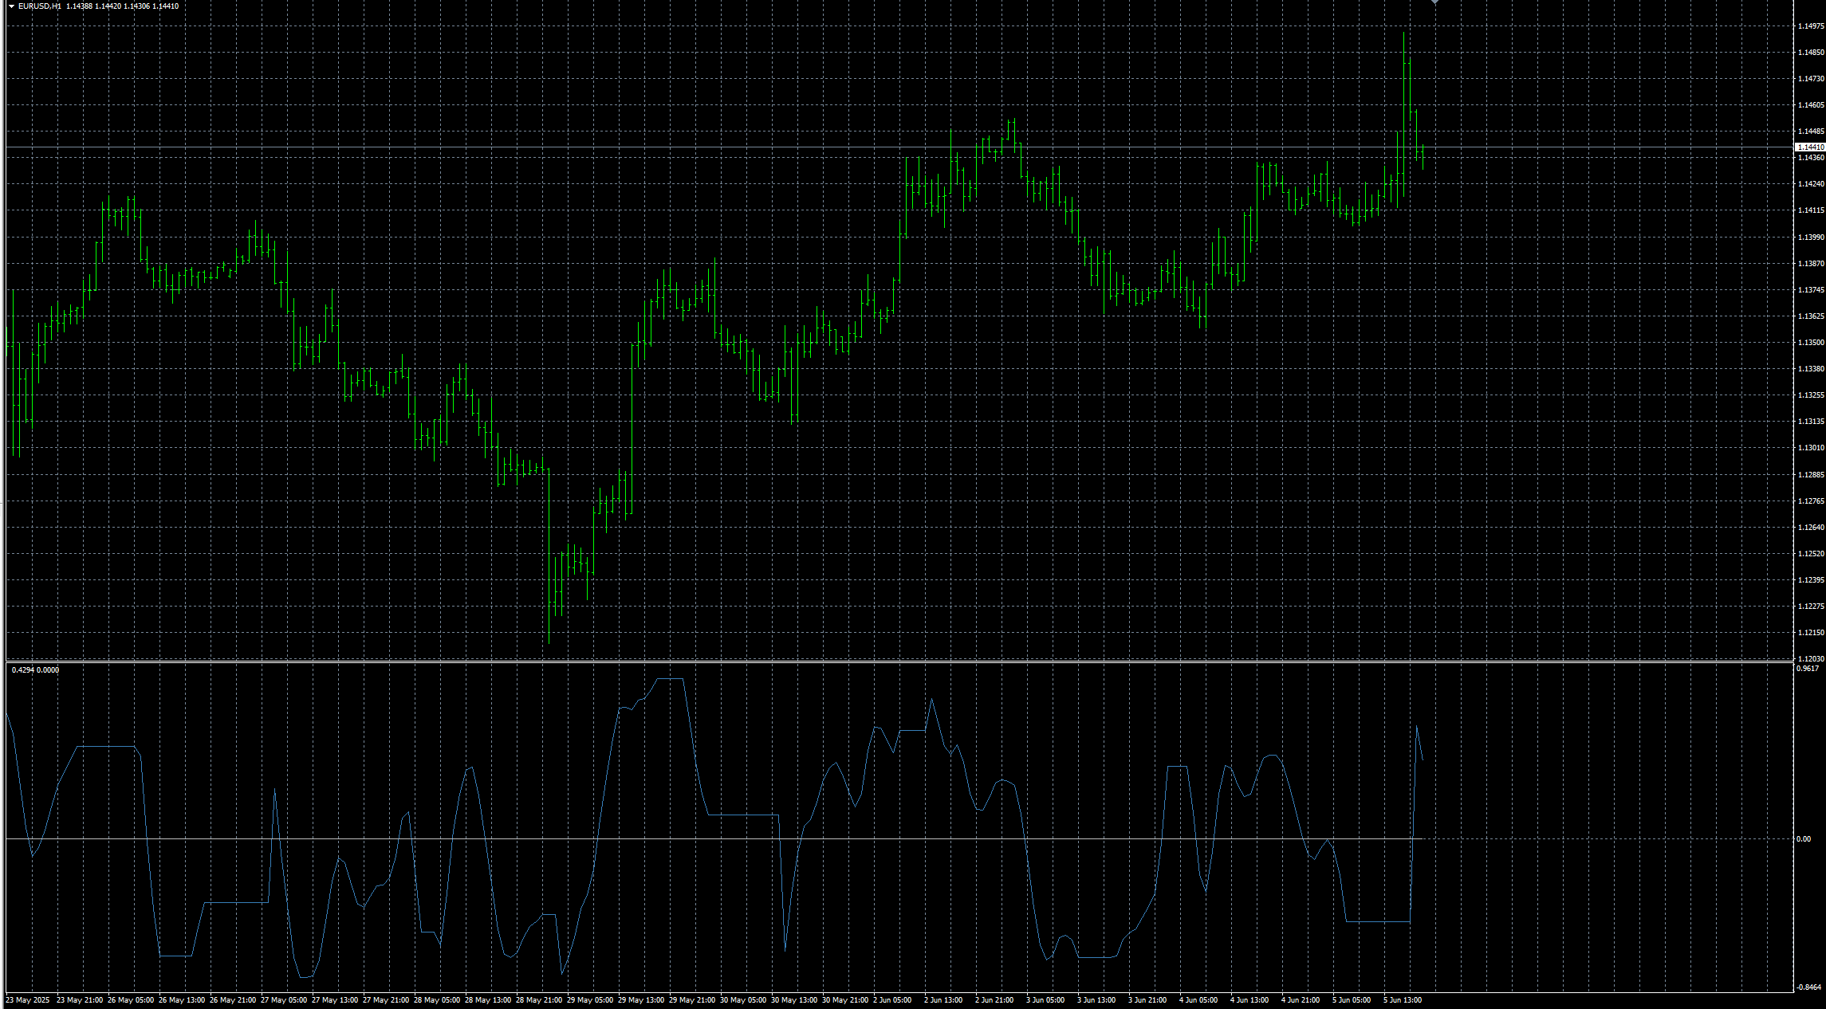Click the highlighted current price label 1.14410
This screenshot has height=1009, width=1826.
pyautogui.click(x=1810, y=147)
